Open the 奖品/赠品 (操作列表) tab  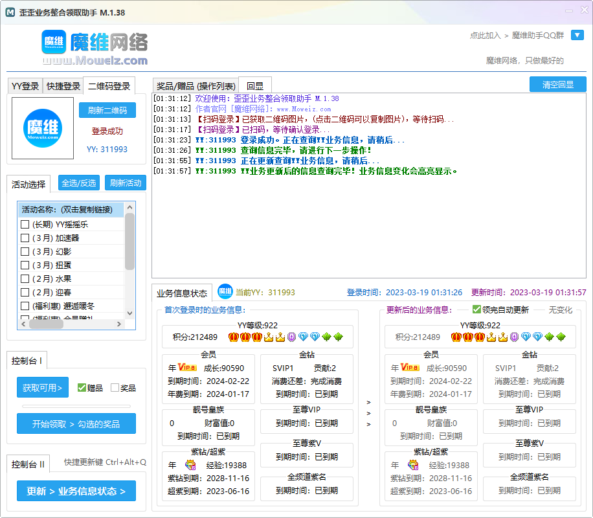(x=196, y=86)
